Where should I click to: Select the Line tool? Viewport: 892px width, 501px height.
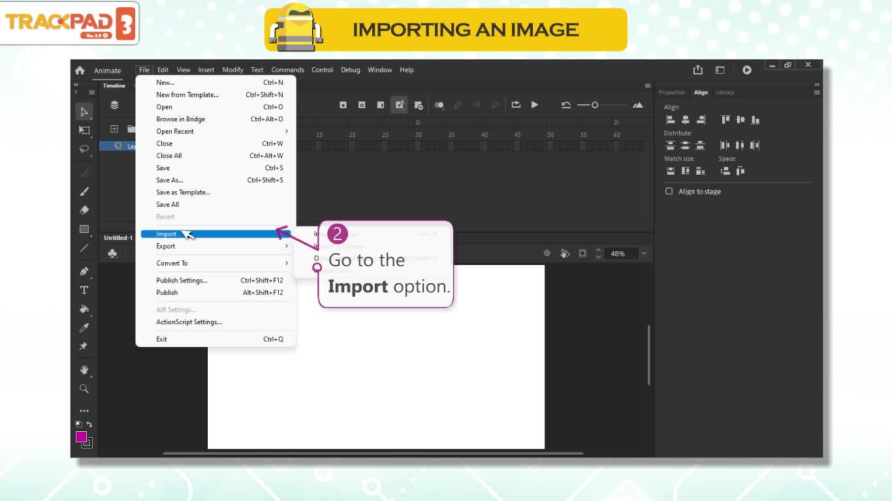point(84,248)
